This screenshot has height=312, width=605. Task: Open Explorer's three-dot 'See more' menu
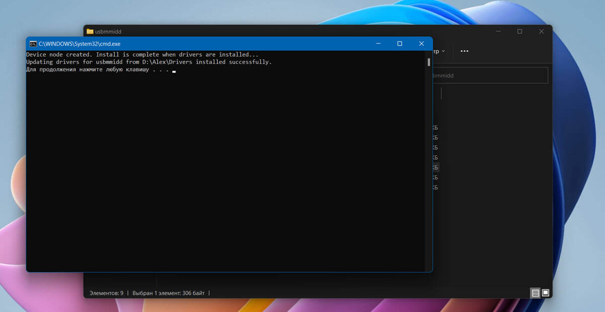464,51
